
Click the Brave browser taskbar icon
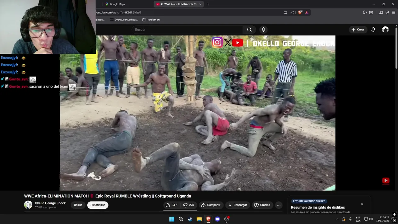(x=208, y=219)
